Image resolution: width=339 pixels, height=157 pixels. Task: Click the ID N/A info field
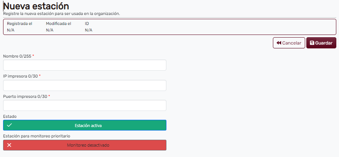tap(88, 27)
